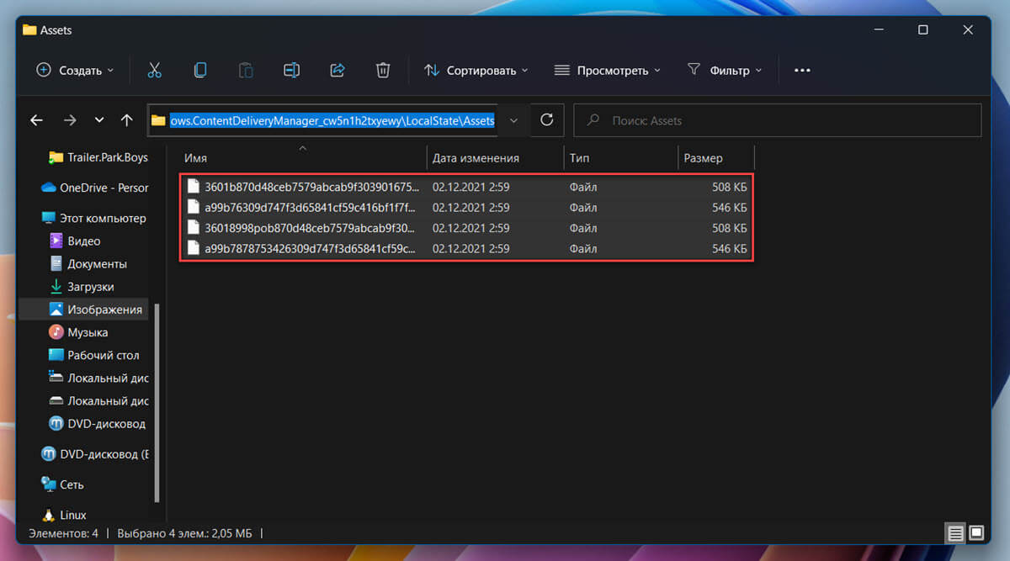The height and width of the screenshot is (561, 1010).
Task: Click the Share icon in toolbar
Action: 338,71
